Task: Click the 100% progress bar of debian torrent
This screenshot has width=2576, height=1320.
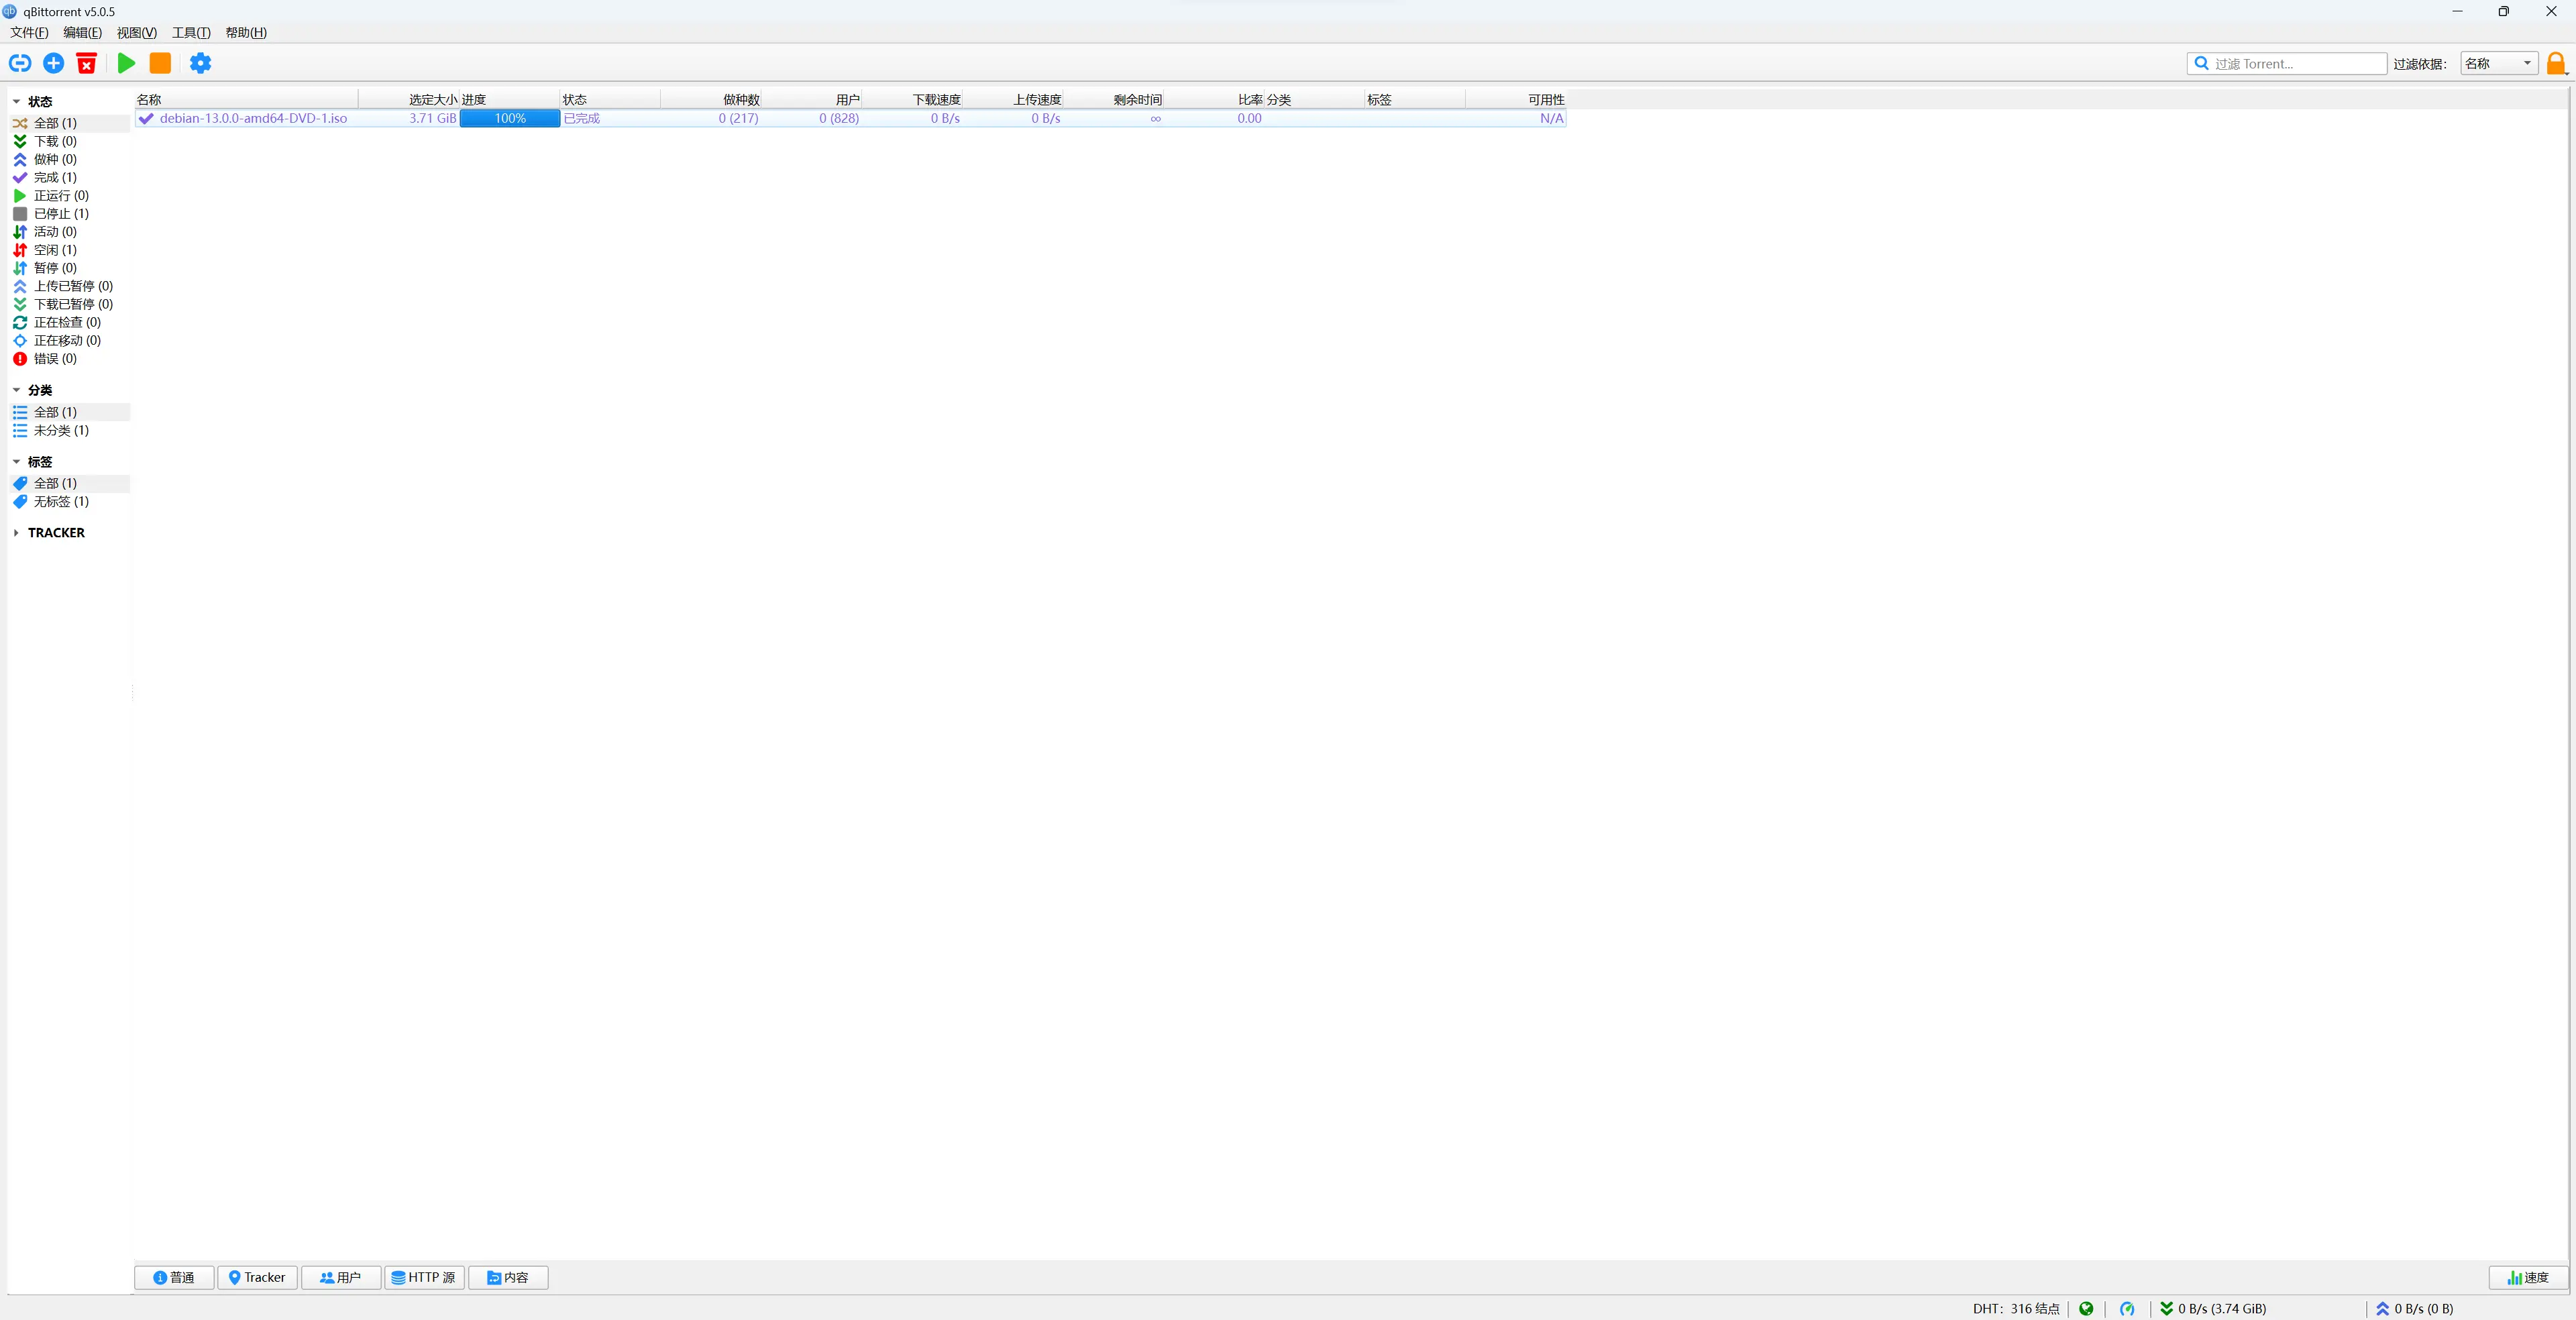Action: [x=509, y=118]
